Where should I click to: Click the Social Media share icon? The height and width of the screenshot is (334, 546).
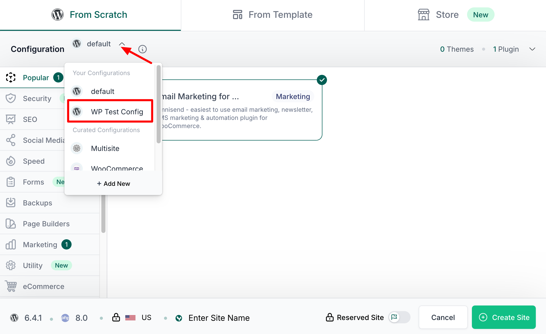click(11, 140)
